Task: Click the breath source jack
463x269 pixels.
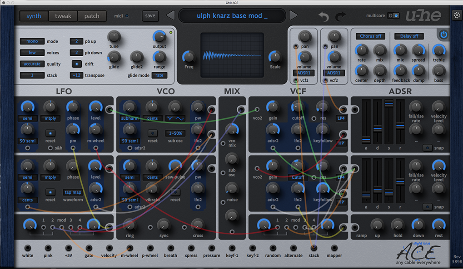Action: (171, 248)
